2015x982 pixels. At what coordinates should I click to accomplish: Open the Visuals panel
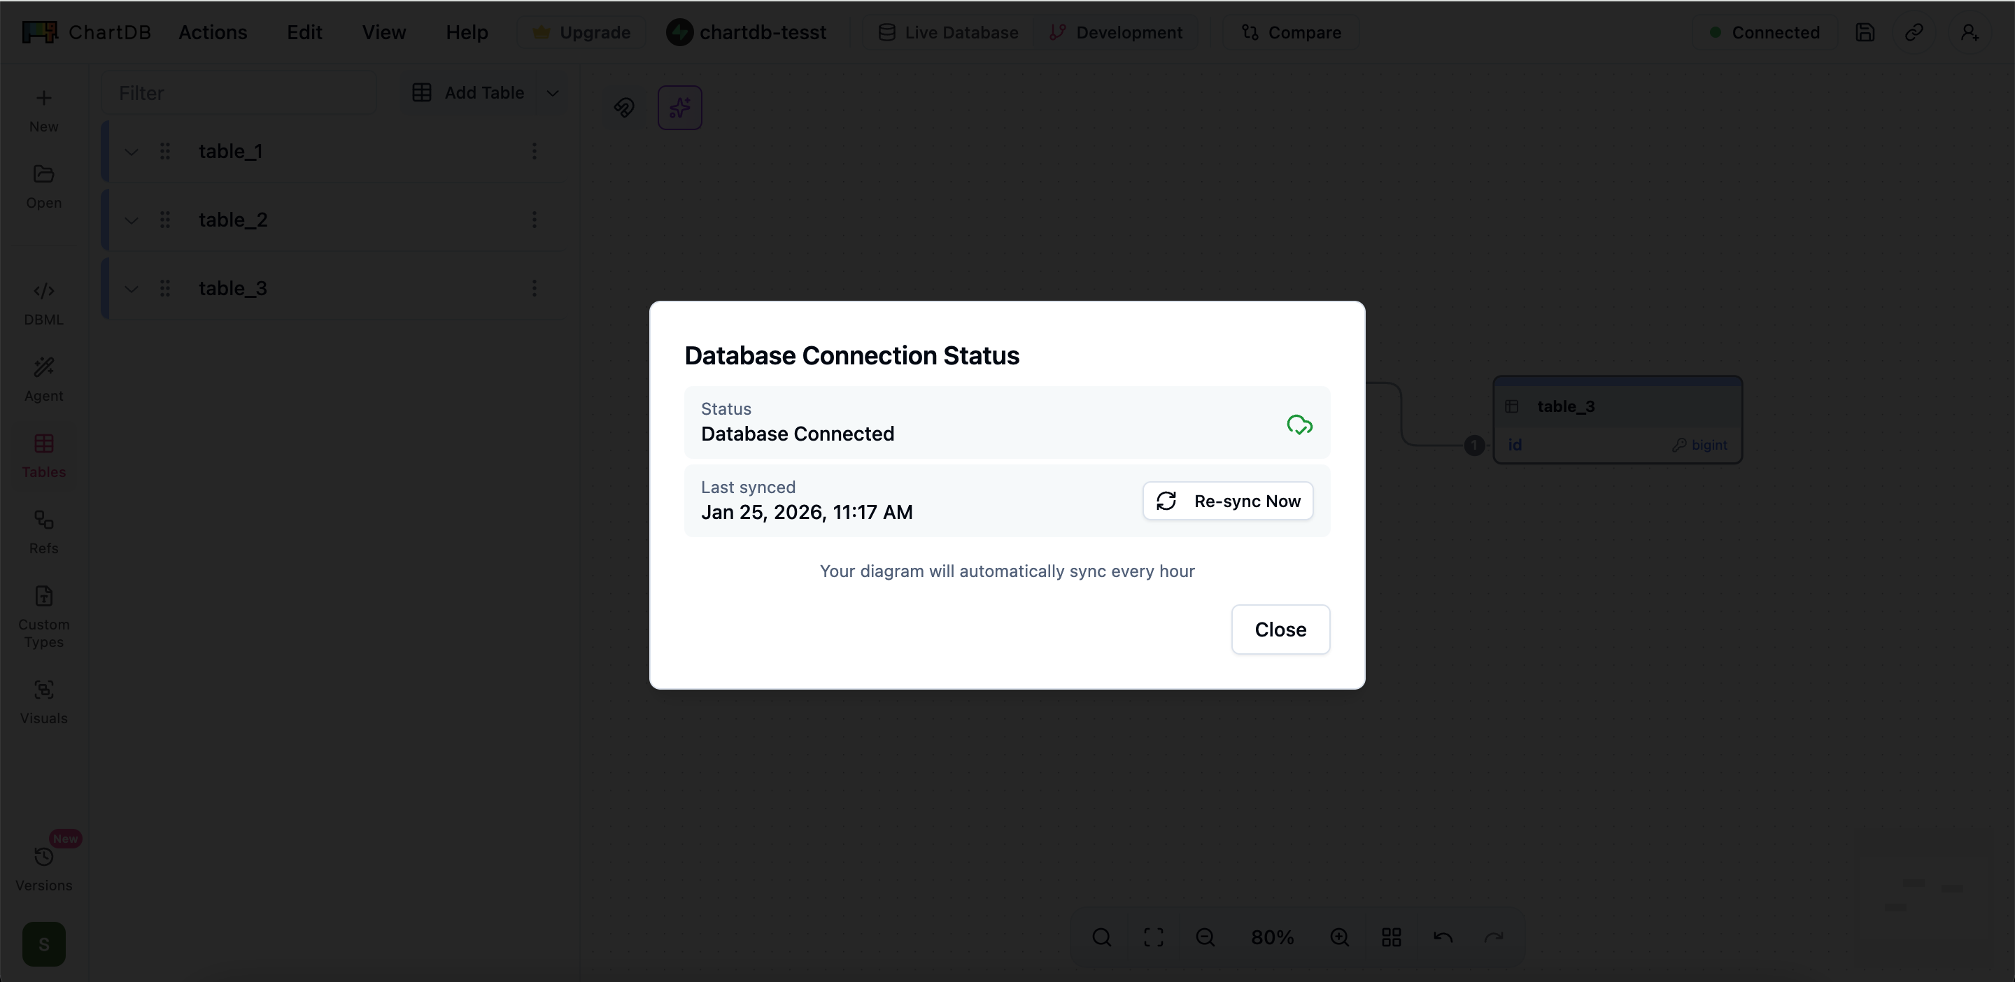(x=43, y=699)
